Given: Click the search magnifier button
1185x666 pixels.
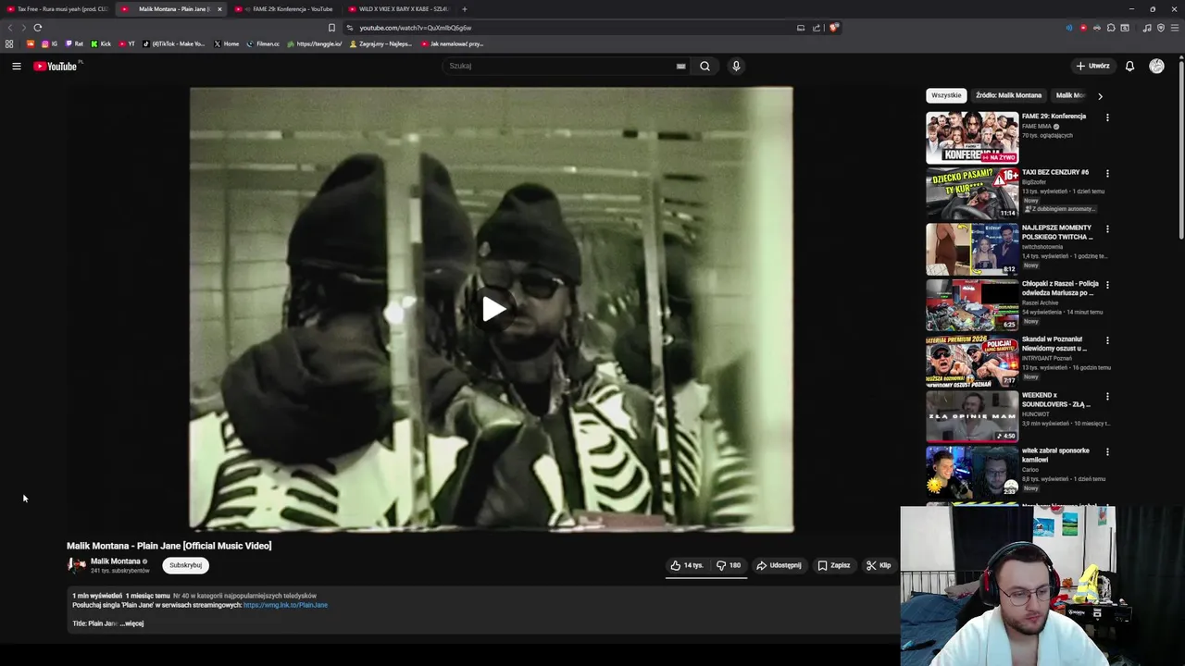Looking at the screenshot, I should coord(705,66).
